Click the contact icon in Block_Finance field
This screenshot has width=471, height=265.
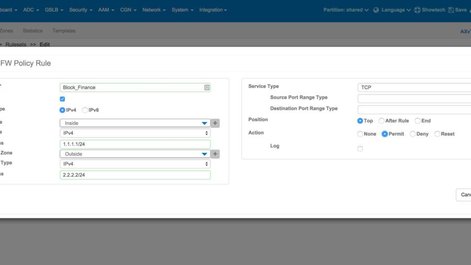pyautogui.click(x=207, y=87)
